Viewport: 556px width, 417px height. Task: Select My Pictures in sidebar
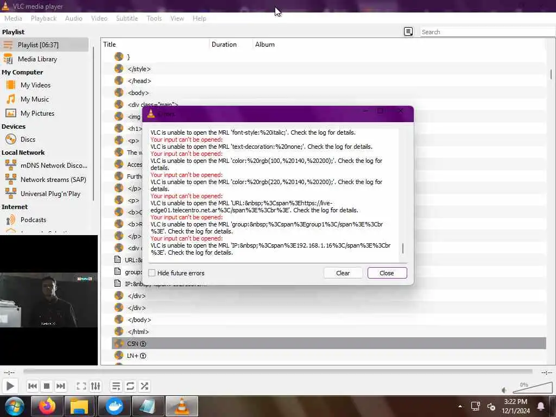click(x=45, y=113)
